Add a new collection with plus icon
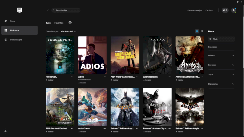This screenshot has width=244, height=137. point(70,23)
